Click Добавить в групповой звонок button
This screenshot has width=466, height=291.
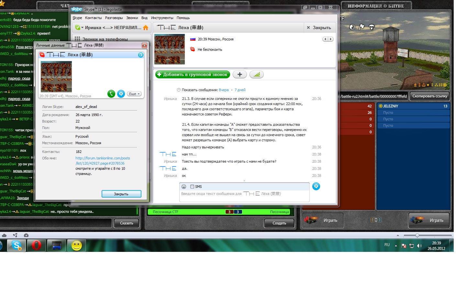[x=193, y=75]
